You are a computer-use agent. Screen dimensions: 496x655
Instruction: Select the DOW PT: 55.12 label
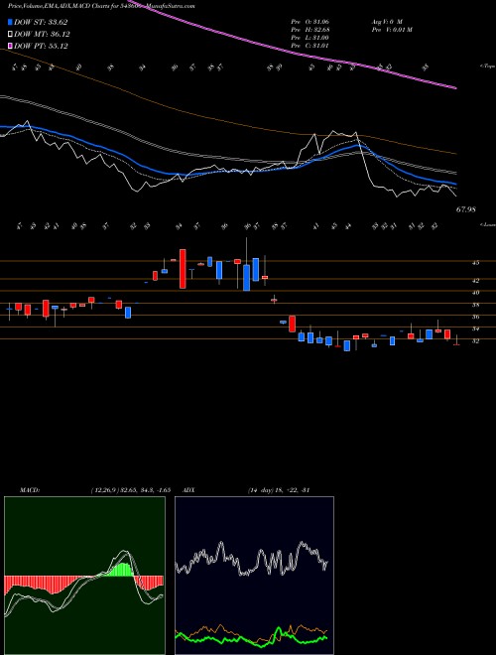coord(41,46)
